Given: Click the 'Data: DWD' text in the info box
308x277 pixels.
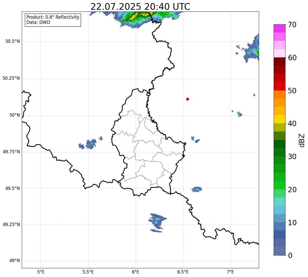Looking at the screenshot, I should pyautogui.click(x=38, y=22).
